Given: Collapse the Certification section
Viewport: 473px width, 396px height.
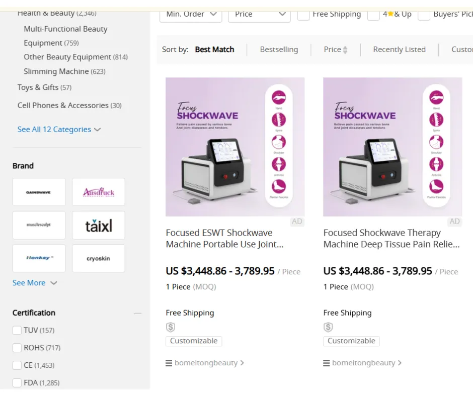Looking at the screenshot, I should [x=137, y=313].
